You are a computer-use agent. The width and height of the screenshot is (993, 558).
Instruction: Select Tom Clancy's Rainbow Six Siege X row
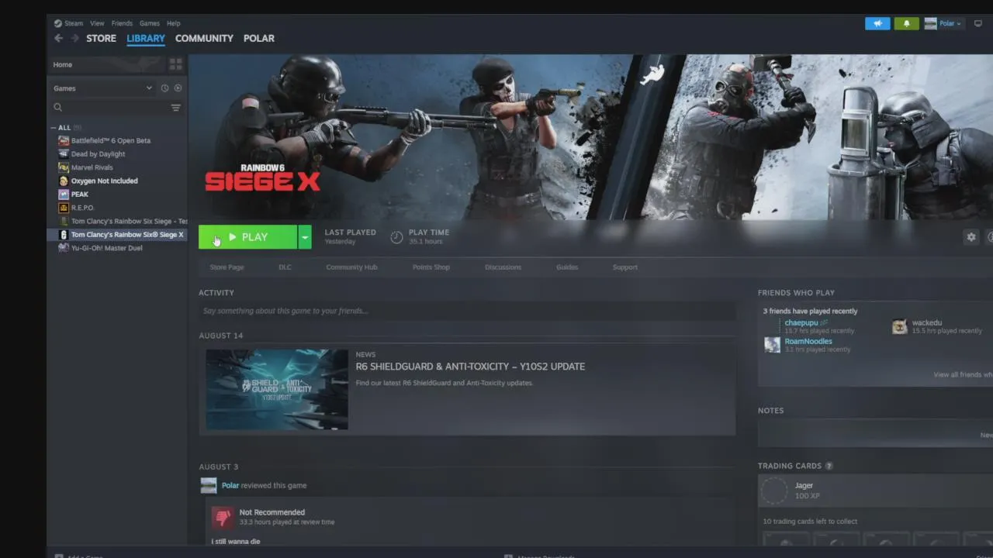tap(117, 235)
